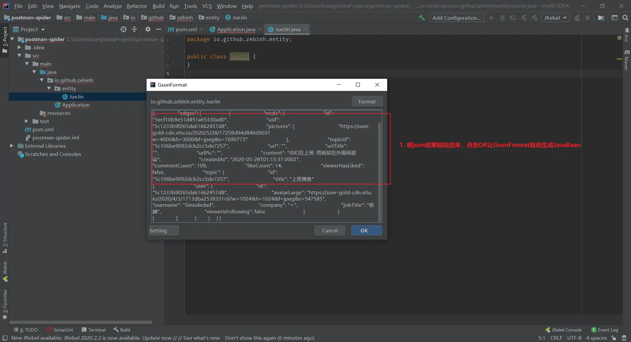Click the CRLF line separator status item
The width and height of the screenshot is (631, 342).
pos(556,338)
